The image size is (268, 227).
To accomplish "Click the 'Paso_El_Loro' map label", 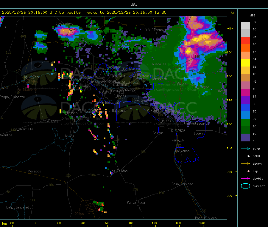I will point(206,218).
